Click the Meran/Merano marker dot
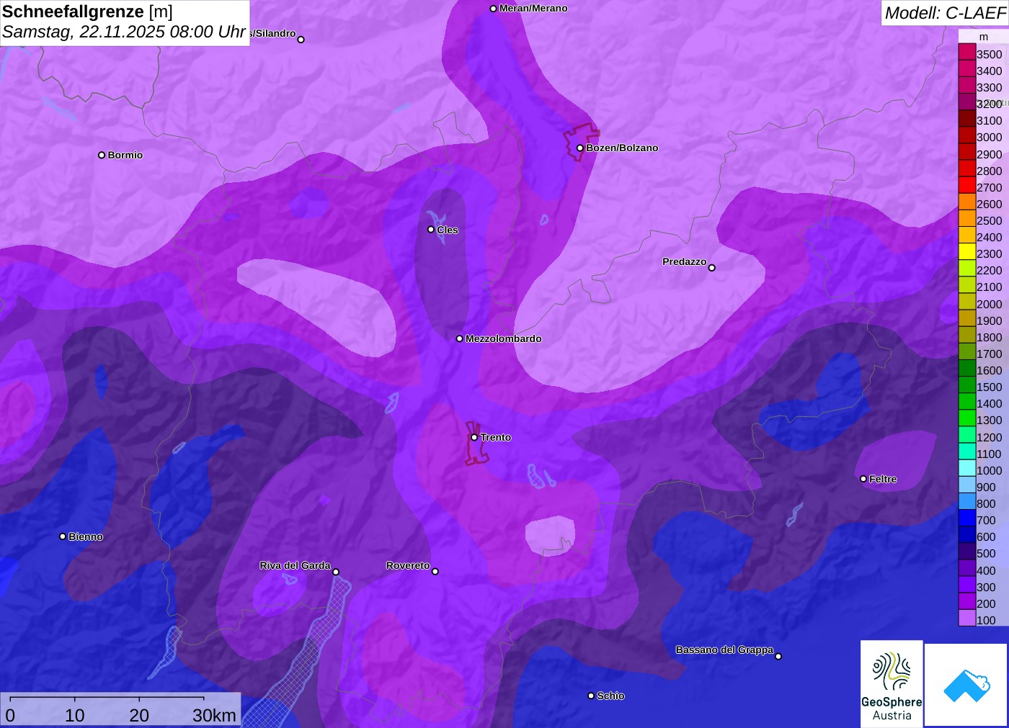Viewport: 1009px width, 728px height. [493, 9]
